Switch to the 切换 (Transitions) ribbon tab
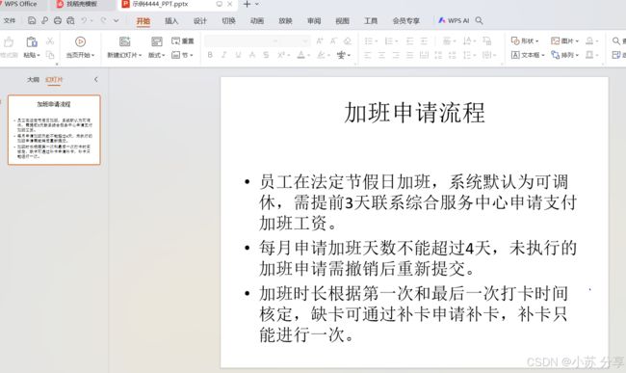Screen dimensions: 626x373 tap(228, 21)
